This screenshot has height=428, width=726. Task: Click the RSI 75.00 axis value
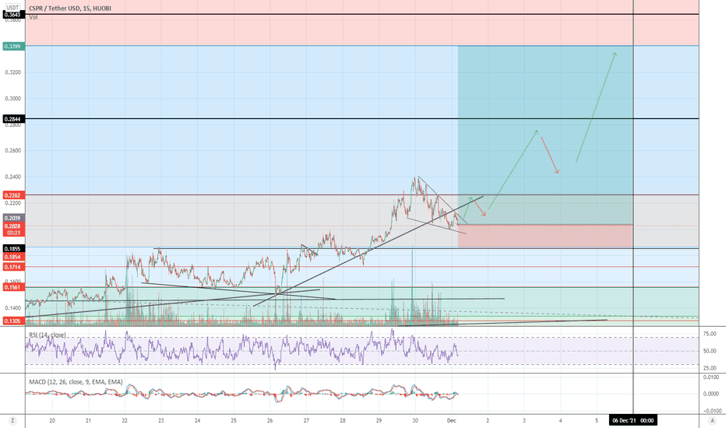pyautogui.click(x=710, y=334)
